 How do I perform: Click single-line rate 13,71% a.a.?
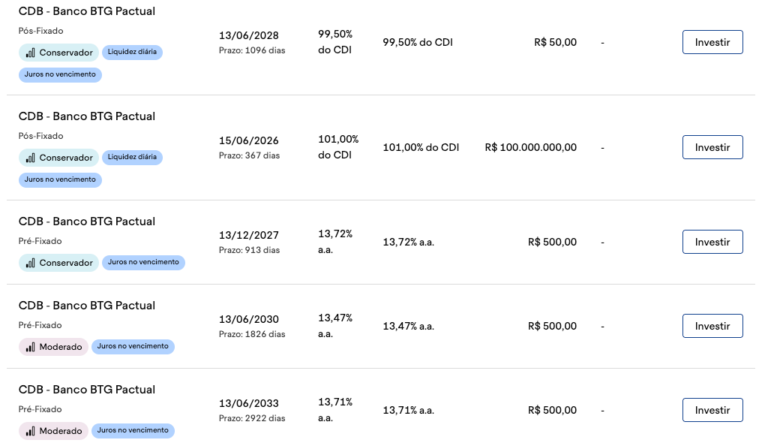click(x=408, y=411)
